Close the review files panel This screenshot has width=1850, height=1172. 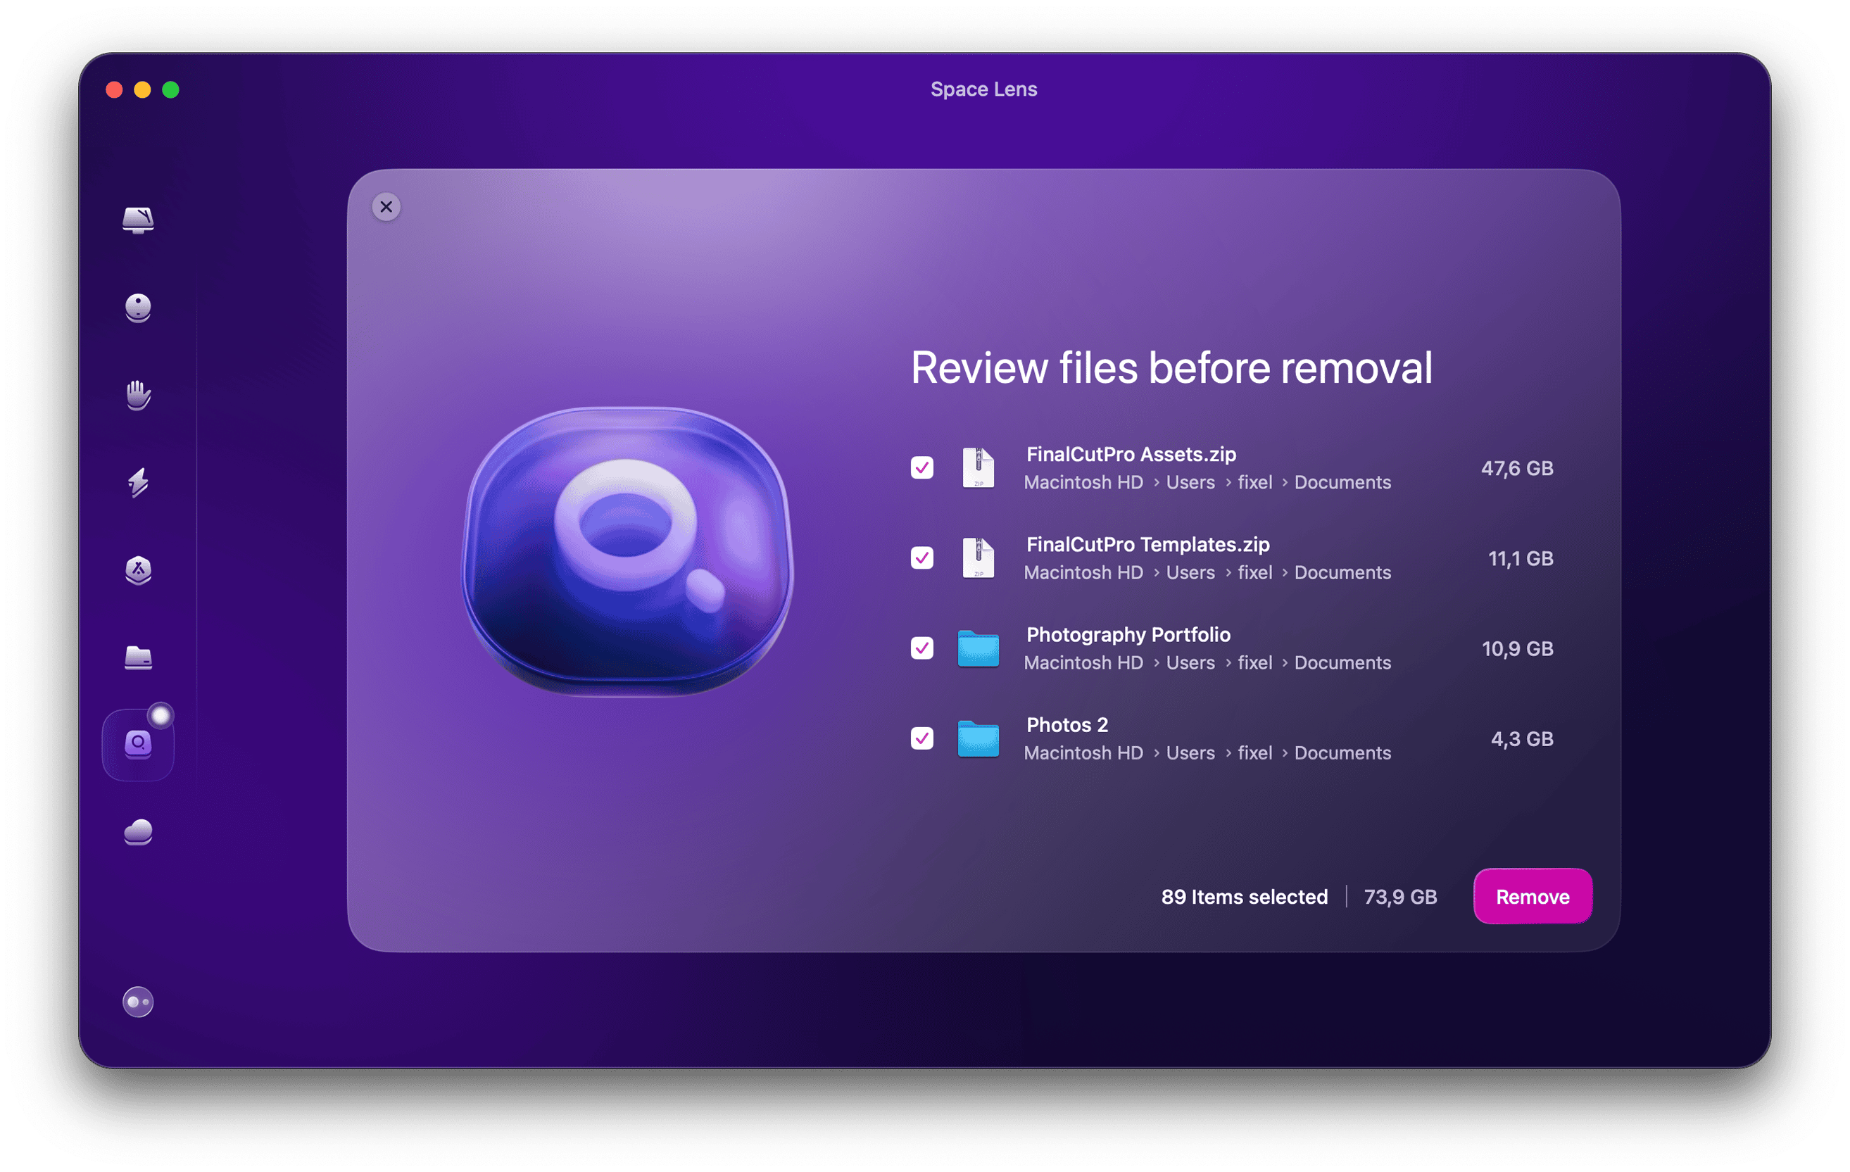click(x=386, y=207)
